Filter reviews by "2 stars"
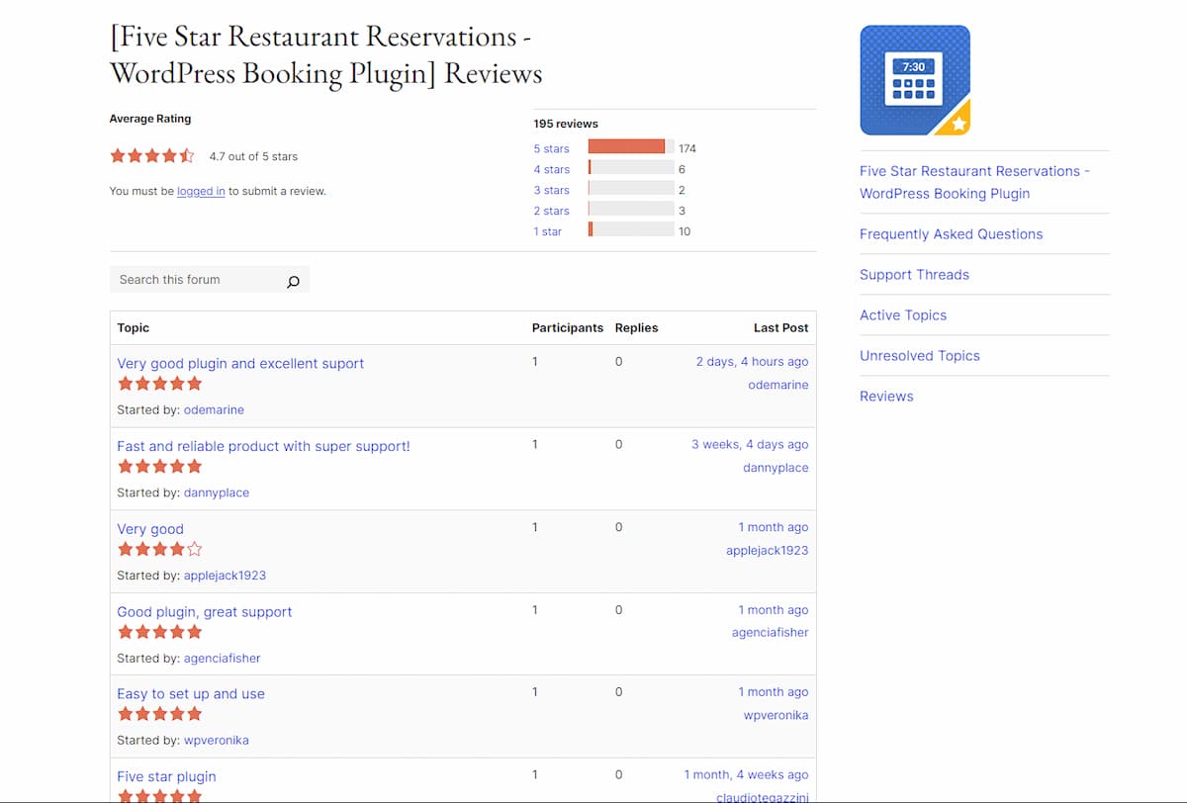The image size is (1187, 803). click(x=552, y=211)
